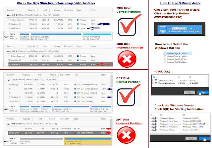
Task: Click the F:YOUR DATA(NTFS) 14.4 GB disk map block
Action: click(x=97, y=37)
